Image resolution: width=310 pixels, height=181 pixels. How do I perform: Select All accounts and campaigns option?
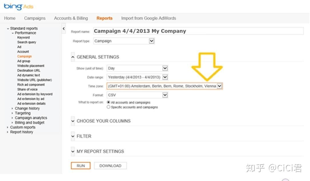coord(109,102)
